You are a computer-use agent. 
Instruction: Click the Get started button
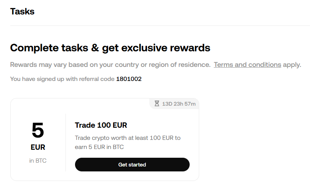[132, 165]
